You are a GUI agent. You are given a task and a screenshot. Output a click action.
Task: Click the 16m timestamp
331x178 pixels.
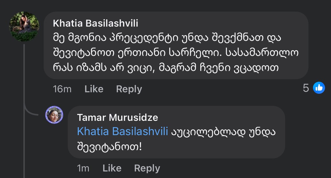tap(62, 89)
